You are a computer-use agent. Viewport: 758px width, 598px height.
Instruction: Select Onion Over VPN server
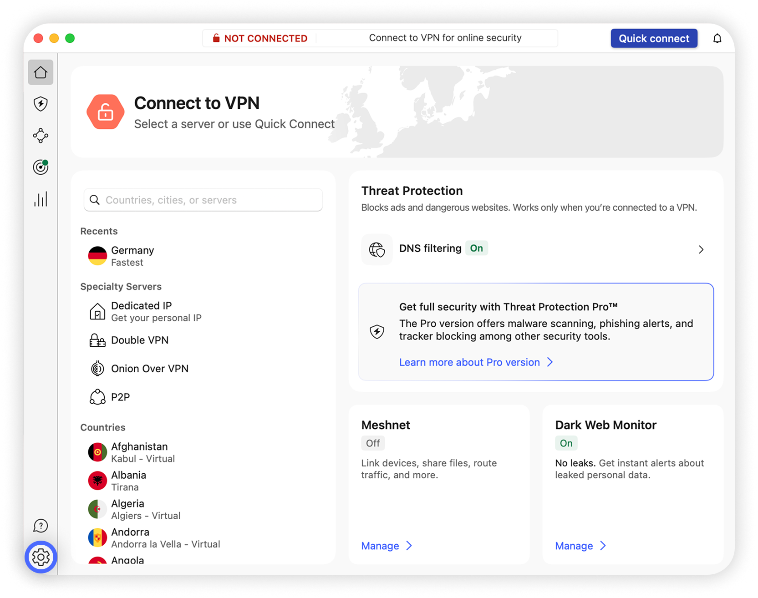pos(149,369)
